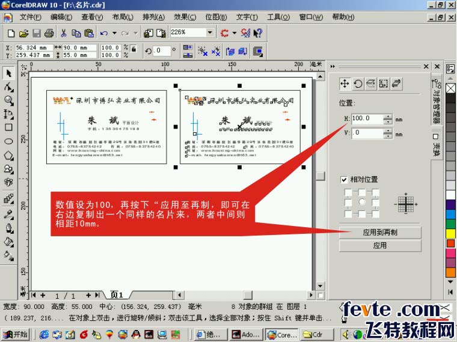Switch docker to Rotate transform icon
Screen dimensions: 457x342
[358, 84]
